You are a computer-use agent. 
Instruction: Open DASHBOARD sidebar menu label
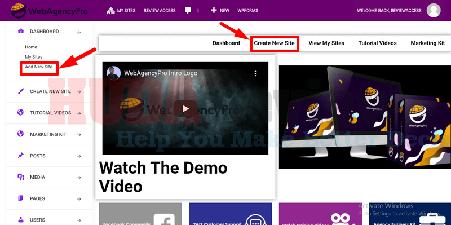pyautogui.click(x=45, y=32)
